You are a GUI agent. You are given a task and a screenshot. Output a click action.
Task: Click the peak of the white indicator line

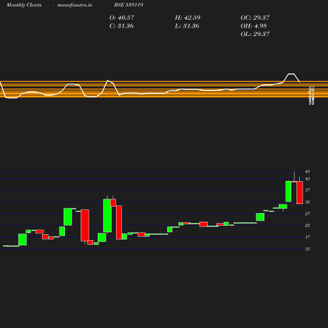coord(291,74)
